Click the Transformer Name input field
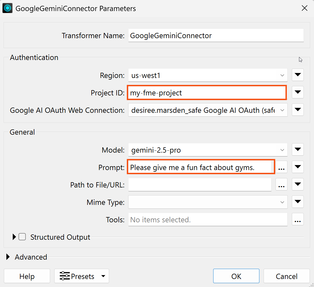This screenshot has height=287, width=314. point(216,35)
